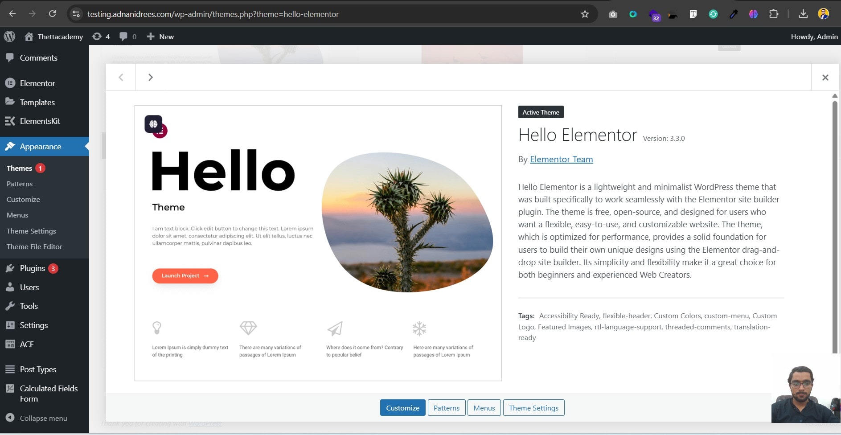The height and width of the screenshot is (435, 841).
Task: Reload the page with the refresh icon
Action: pos(52,14)
